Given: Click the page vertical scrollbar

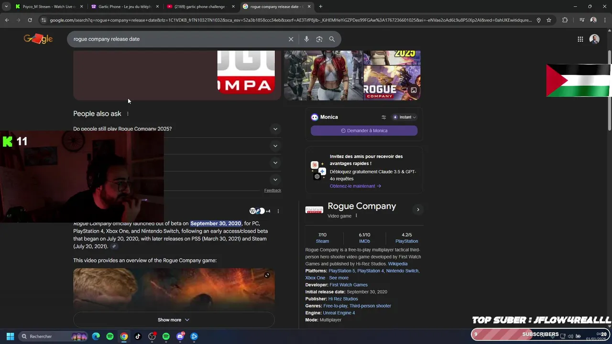Looking at the screenshot, I should pos(610,91).
